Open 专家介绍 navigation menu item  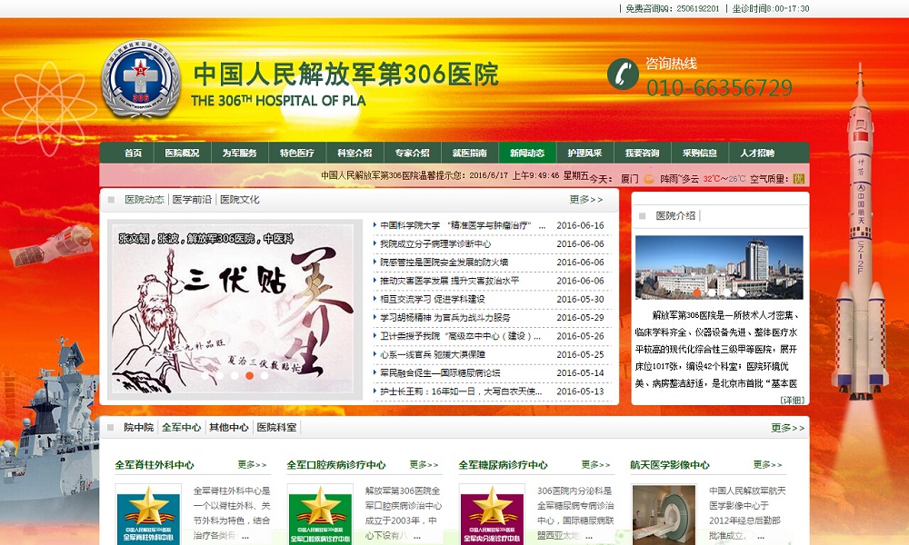(x=412, y=153)
